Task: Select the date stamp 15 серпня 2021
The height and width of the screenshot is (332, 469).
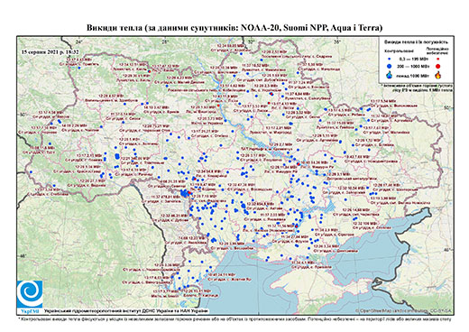Action: [51, 51]
